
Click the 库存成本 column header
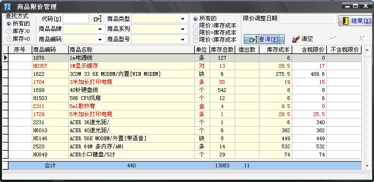coord(276,50)
